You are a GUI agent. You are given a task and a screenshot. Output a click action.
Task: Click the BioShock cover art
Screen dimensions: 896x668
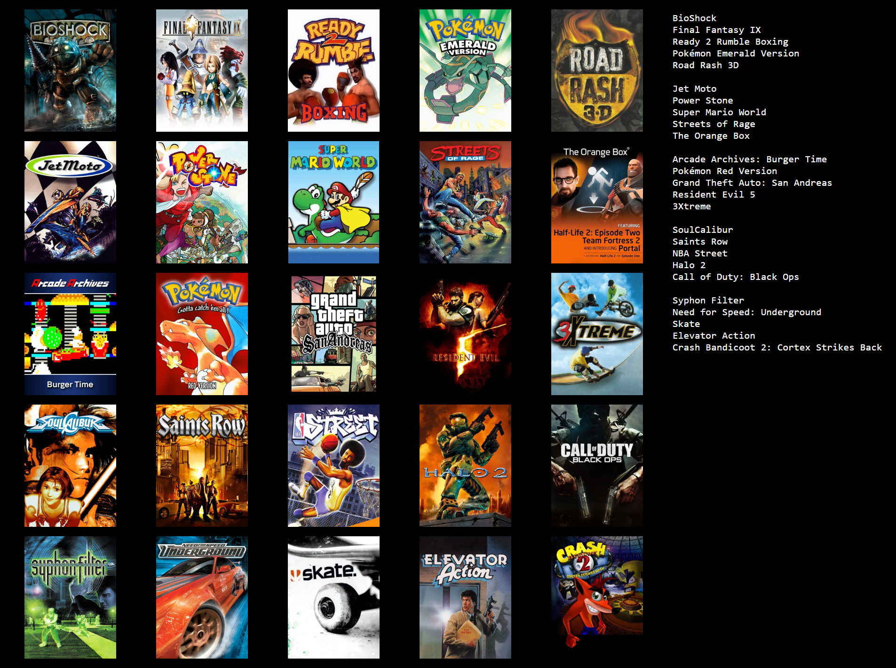point(70,71)
